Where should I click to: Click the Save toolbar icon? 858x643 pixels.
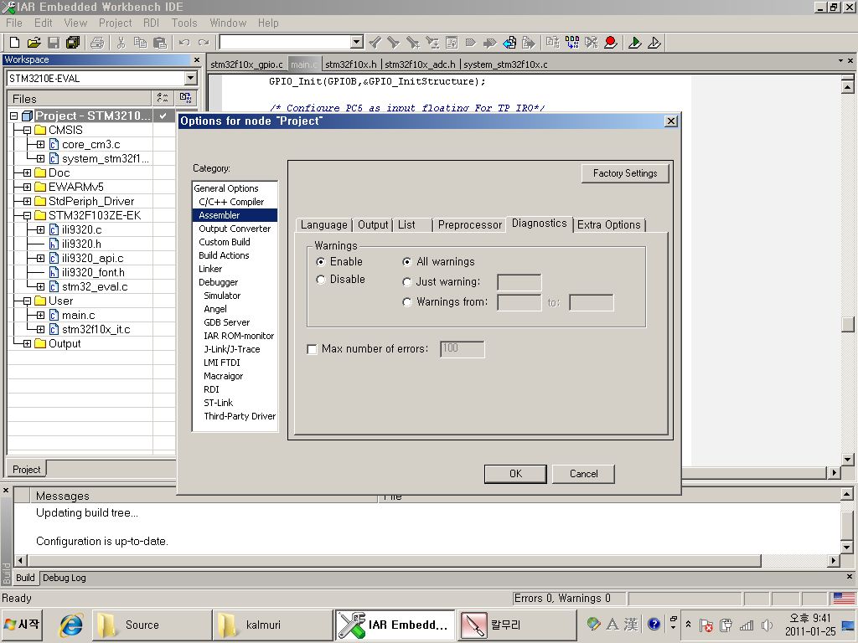click(x=54, y=42)
